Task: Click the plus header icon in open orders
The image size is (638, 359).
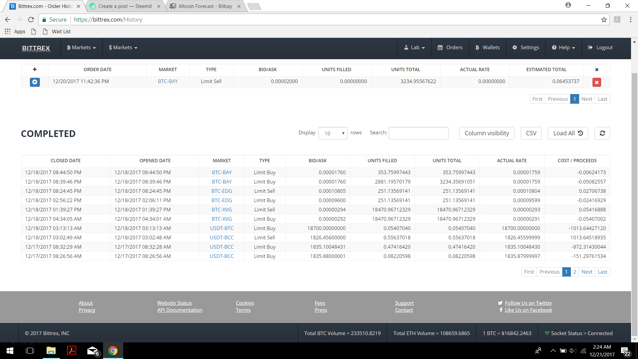Action: coord(35,69)
